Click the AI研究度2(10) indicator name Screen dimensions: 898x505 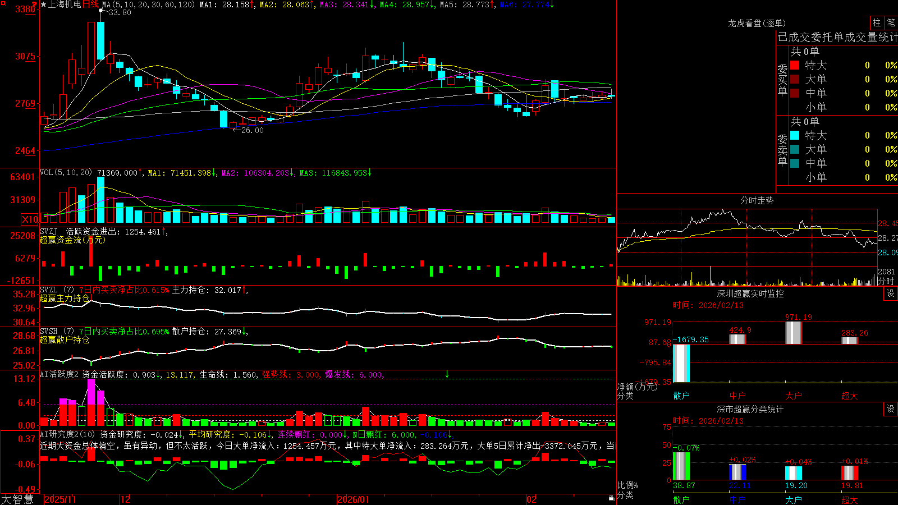coord(67,434)
